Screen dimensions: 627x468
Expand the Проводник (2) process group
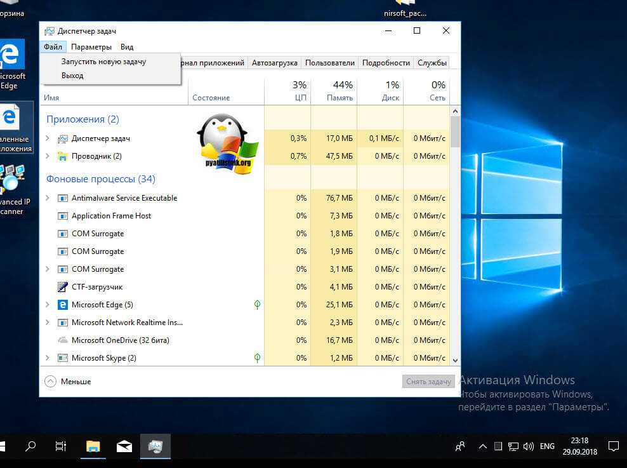pyautogui.click(x=48, y=156)
